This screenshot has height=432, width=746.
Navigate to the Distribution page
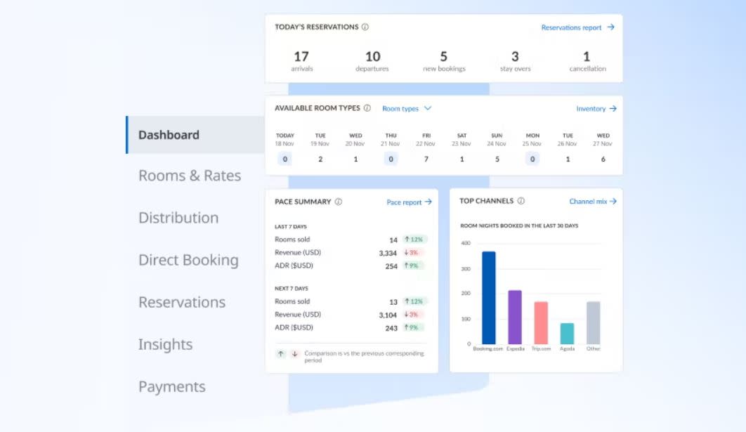(x=178, y=218)
